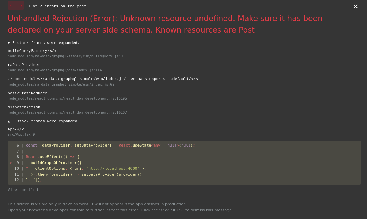
Task: Dismiss the error overlay with the X icon
Action: tap(355, 6)
